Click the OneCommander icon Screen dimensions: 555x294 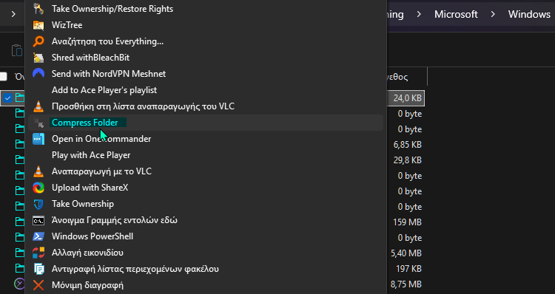point(38,139)
